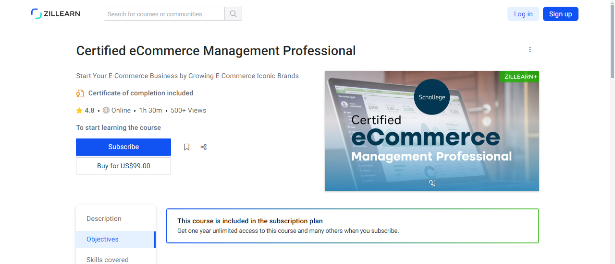This screenshot has height=264, width=615.
Task: Click the ZILLEARN+ badge on the thumbnail
Action: point(520,77)
